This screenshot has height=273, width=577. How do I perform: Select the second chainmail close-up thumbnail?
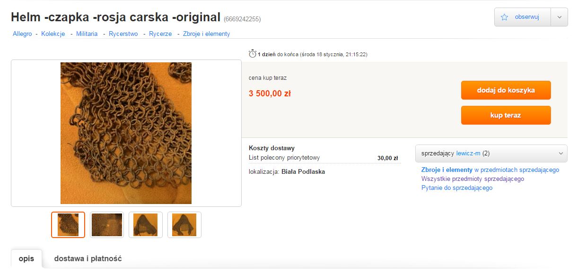pyautogui.click(x=107, y=225)
